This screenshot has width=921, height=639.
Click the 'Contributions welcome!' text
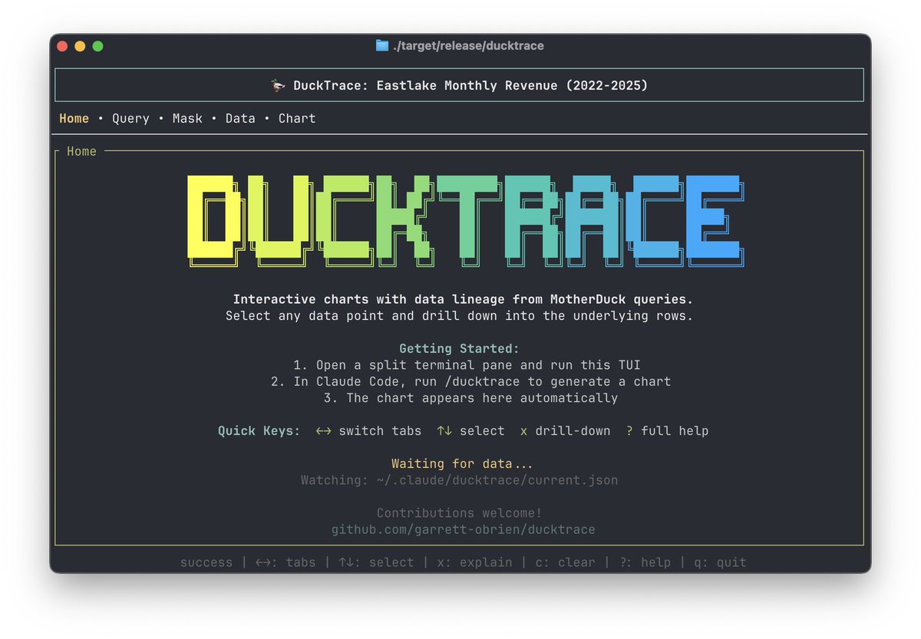[459, 512]
